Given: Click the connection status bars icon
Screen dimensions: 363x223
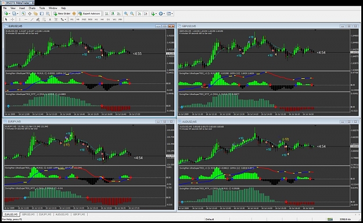Looking at the screenshot, I should point(330,219).
